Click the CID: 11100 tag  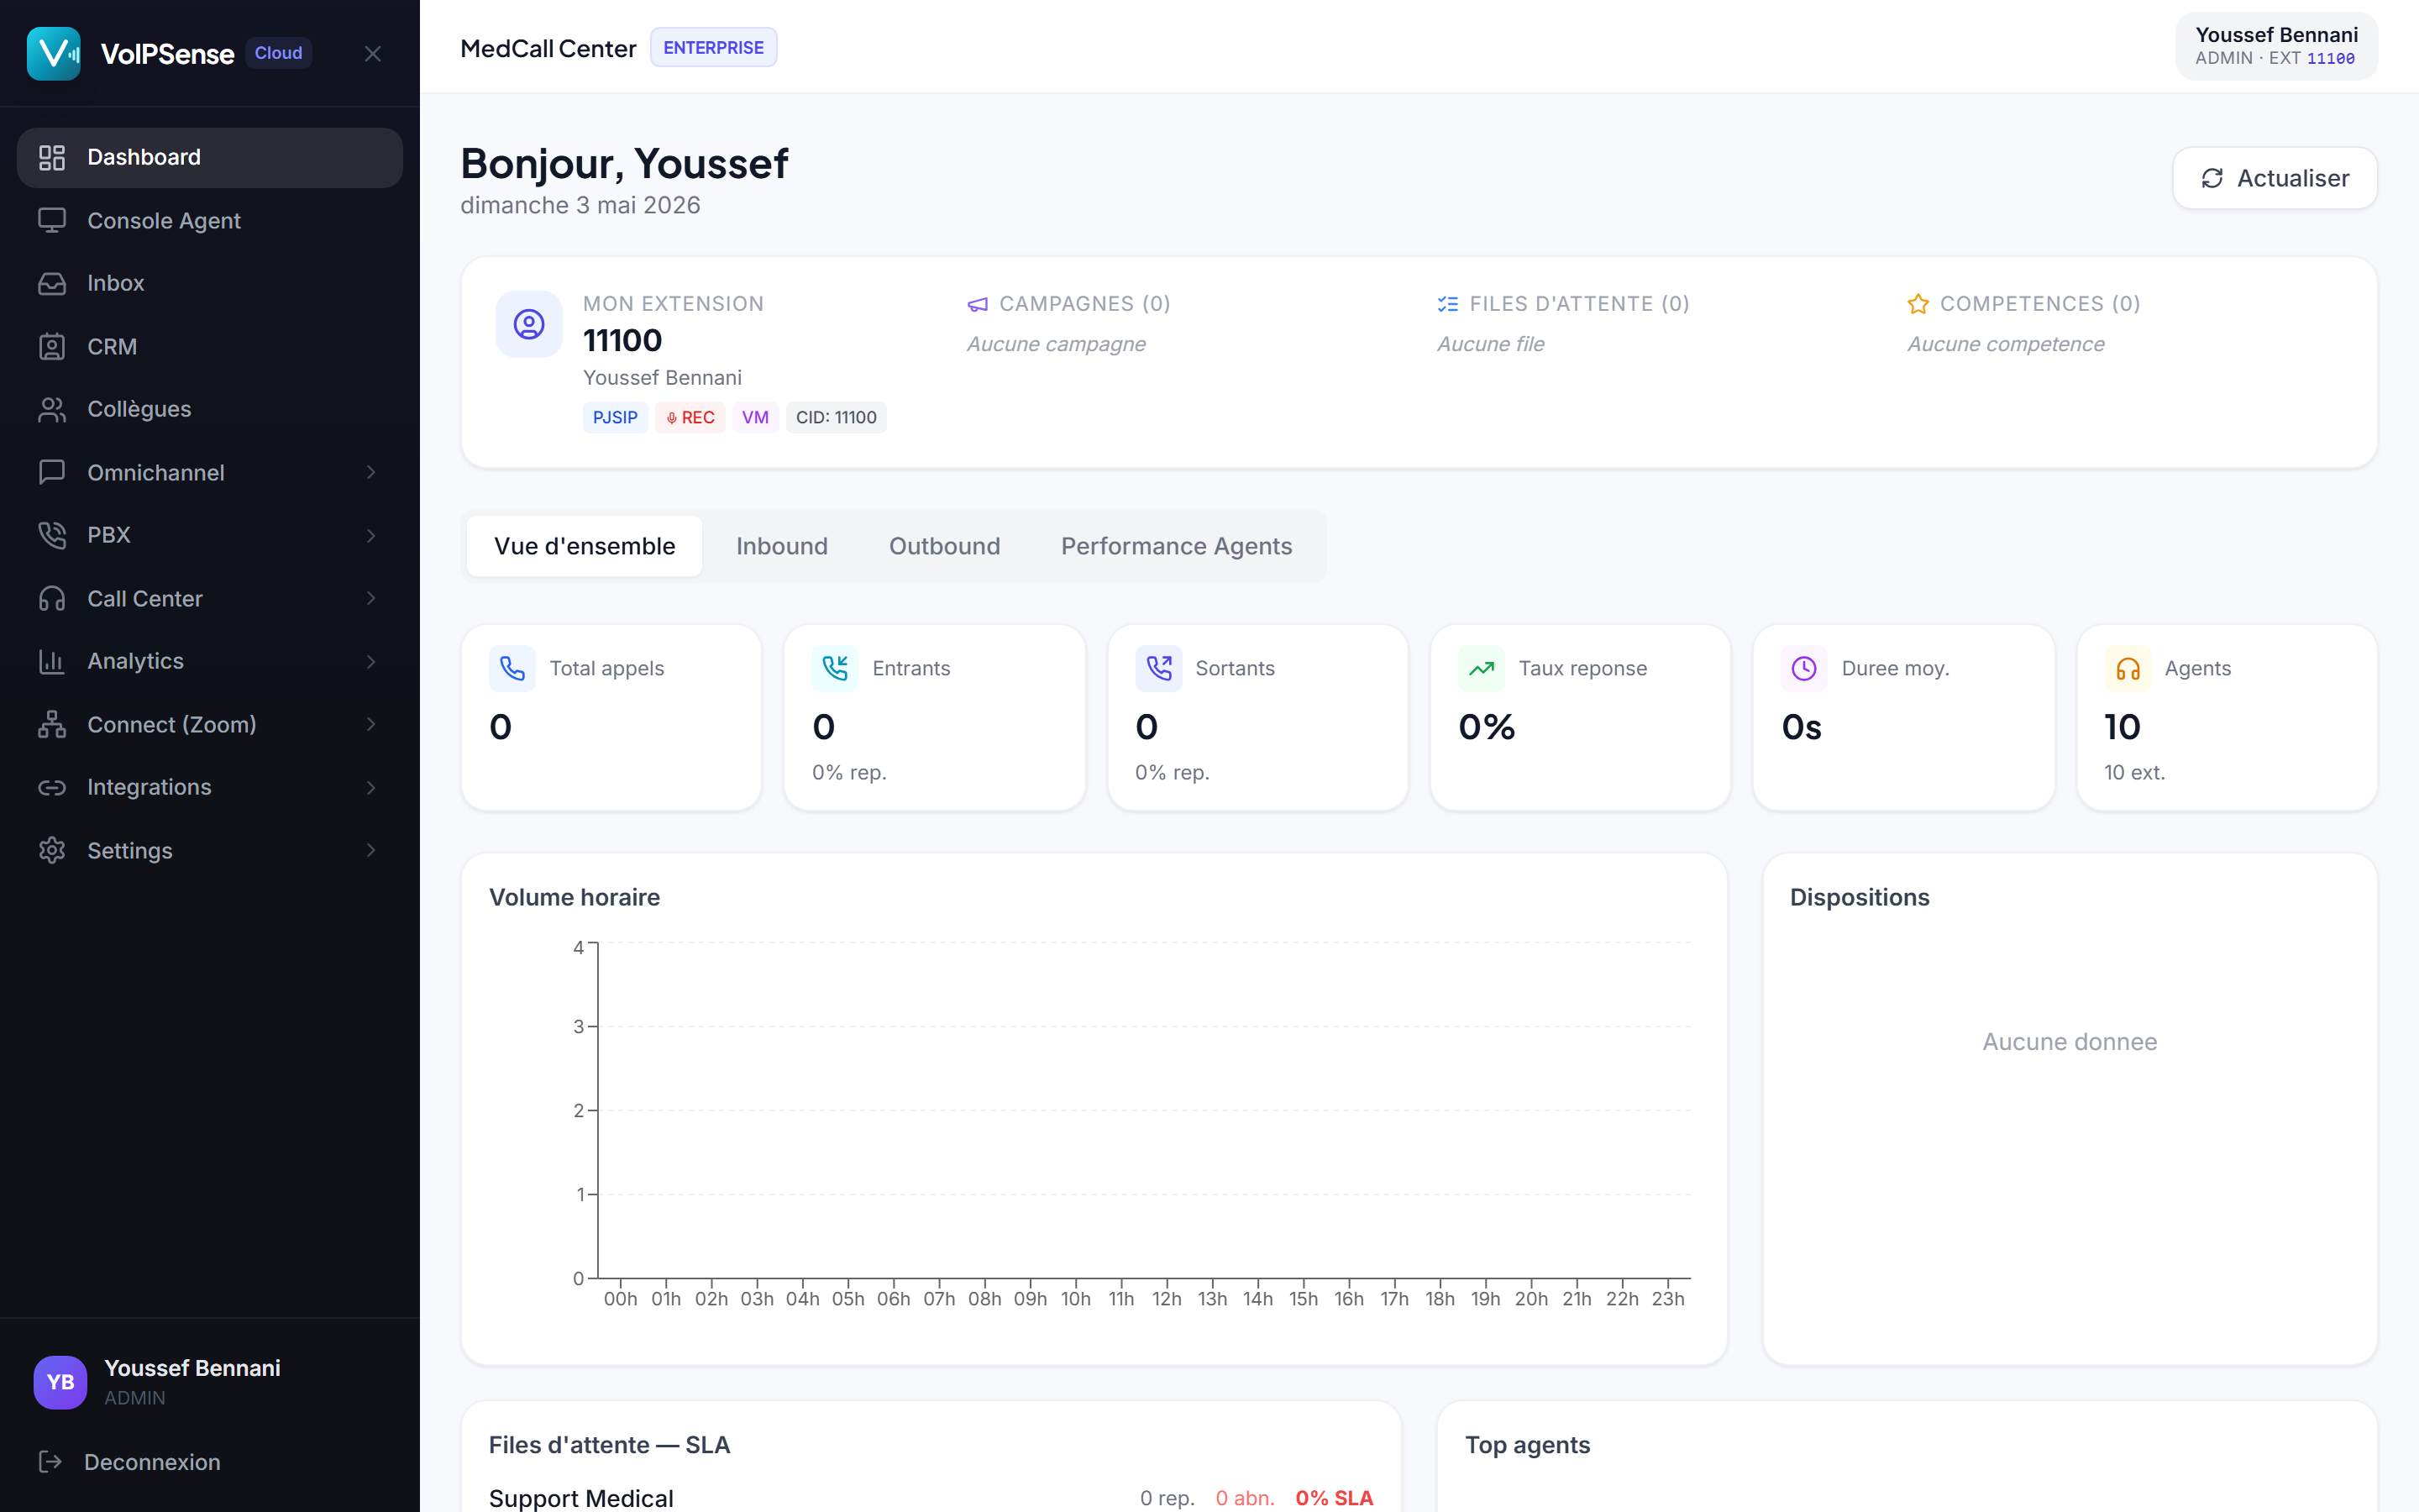coord(836,417)
